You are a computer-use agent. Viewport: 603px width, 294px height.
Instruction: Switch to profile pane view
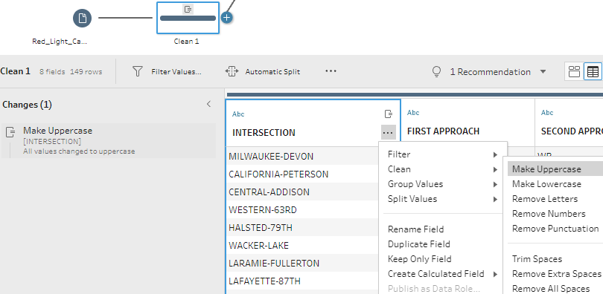tap(574, 72)
